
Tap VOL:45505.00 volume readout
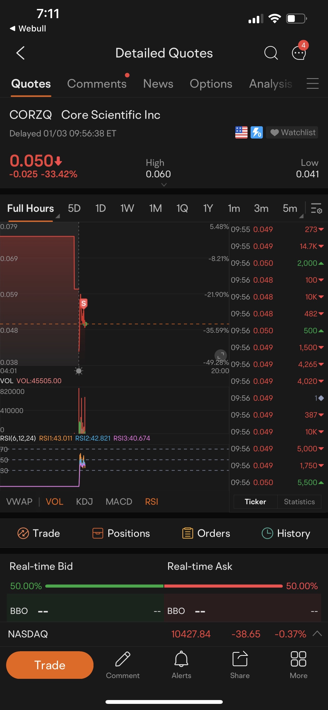pos(39,381)
